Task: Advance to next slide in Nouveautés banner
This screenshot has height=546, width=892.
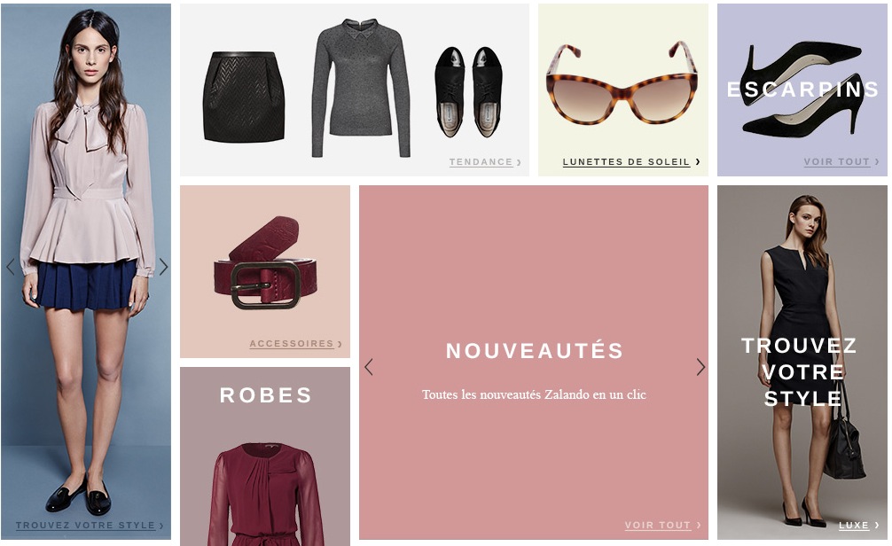Action: 700,367
